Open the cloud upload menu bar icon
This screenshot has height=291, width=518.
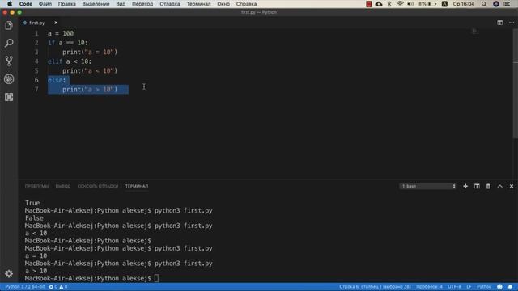point(379,4)
